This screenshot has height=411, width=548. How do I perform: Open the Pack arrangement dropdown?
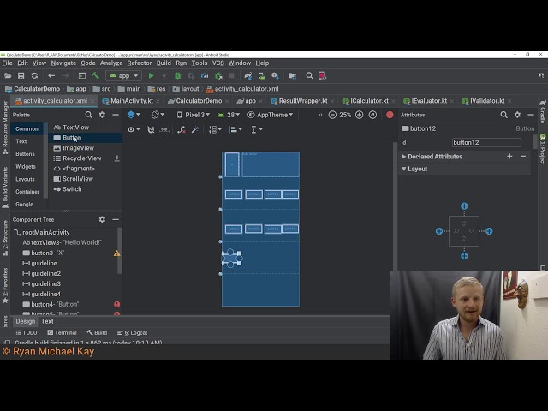[x=215, y=129]
